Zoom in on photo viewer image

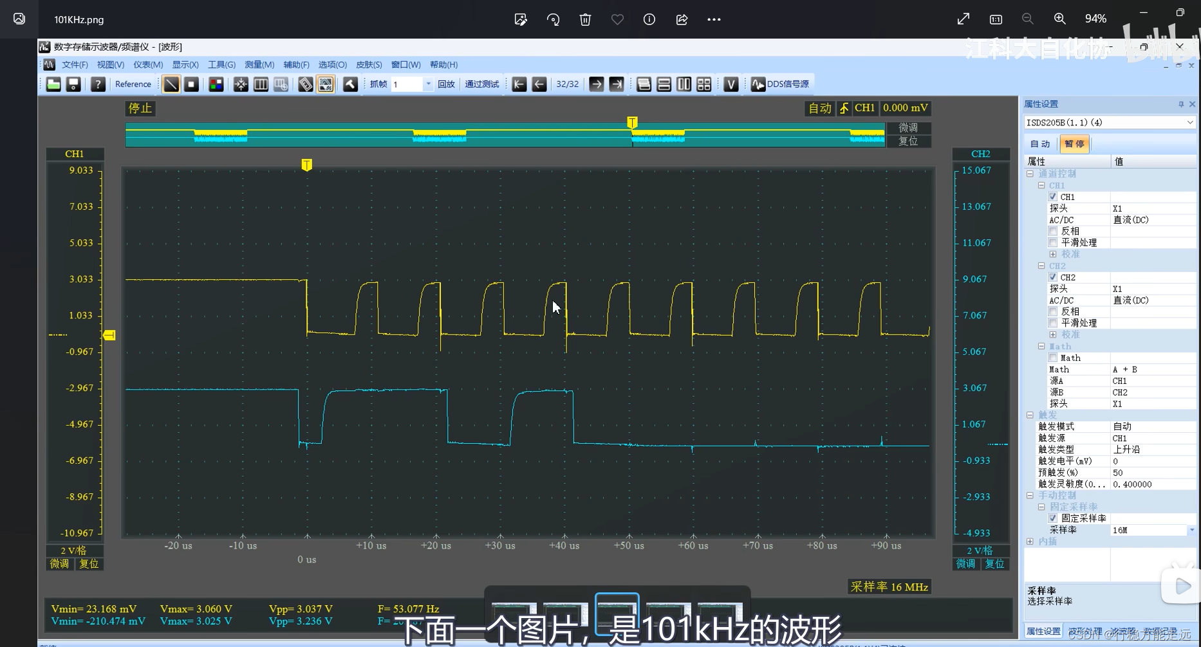coord(1059,19)
